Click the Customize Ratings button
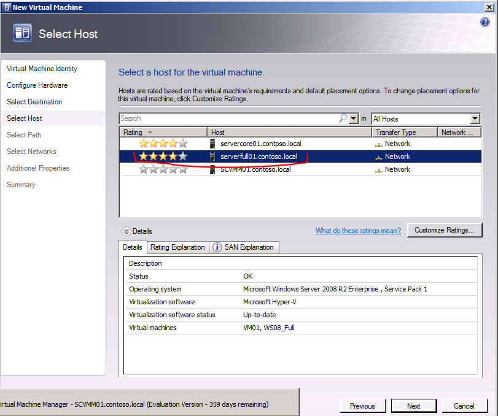The height and width of the screenshot is (416, 498). (x=445, y=230)
